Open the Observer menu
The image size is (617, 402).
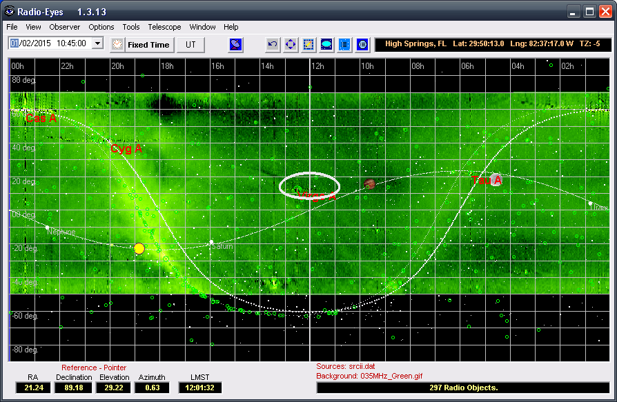(x=65, y=27)
